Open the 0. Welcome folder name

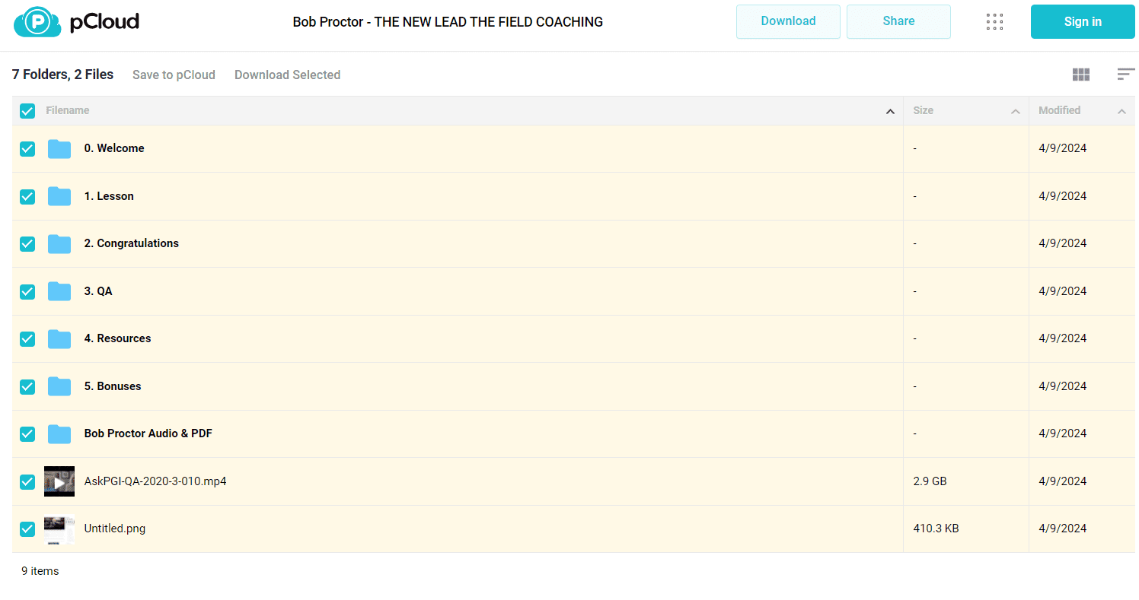(114, 148)
